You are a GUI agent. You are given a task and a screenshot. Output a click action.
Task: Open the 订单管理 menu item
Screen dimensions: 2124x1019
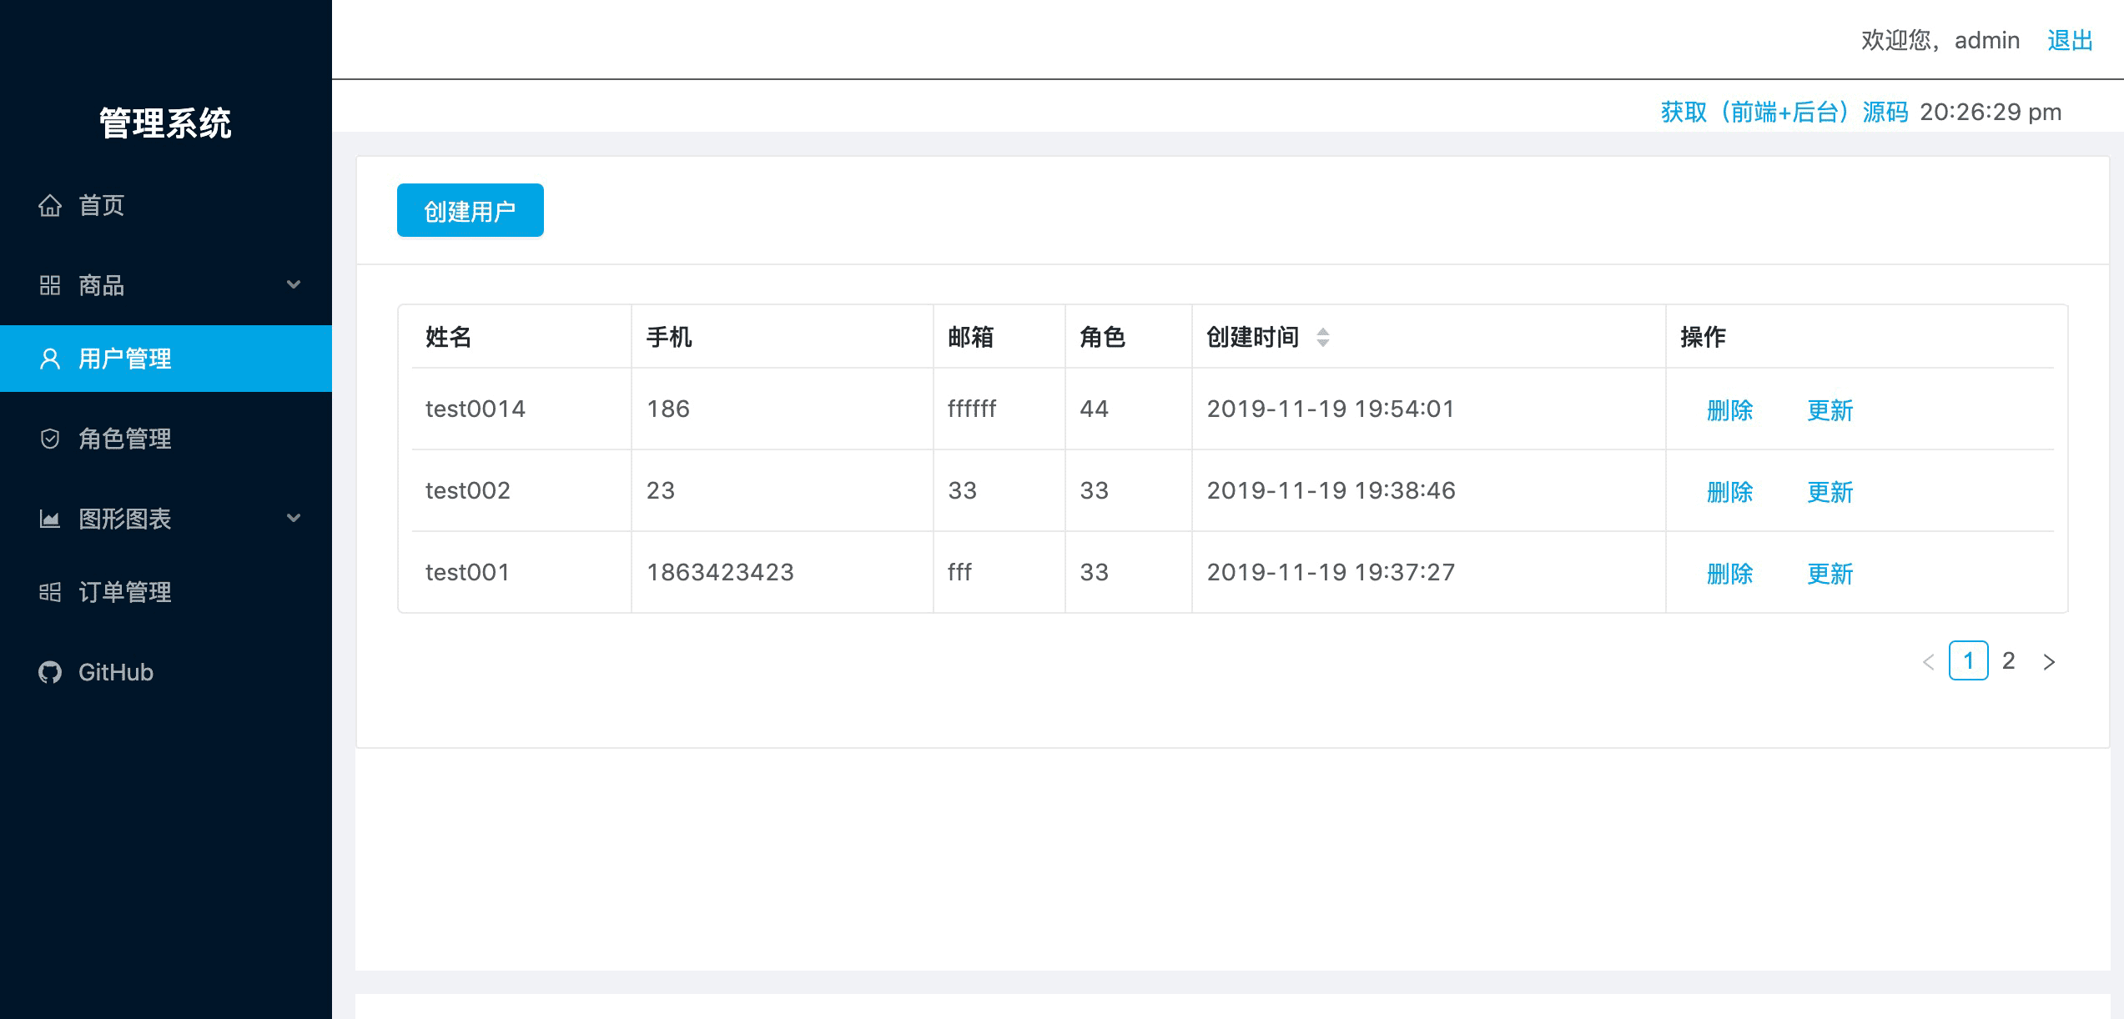point(125,592)
